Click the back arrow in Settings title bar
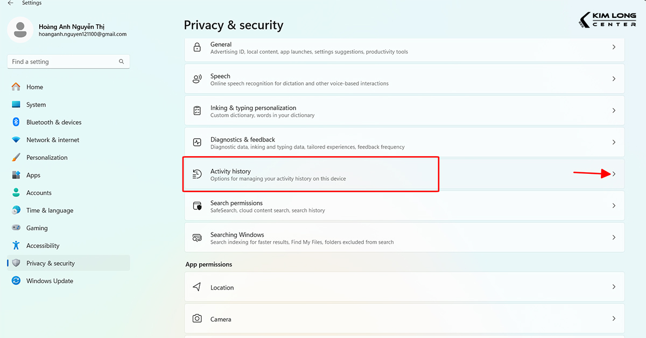Viewport: 646px width, 338px height. tap(10, 3)
